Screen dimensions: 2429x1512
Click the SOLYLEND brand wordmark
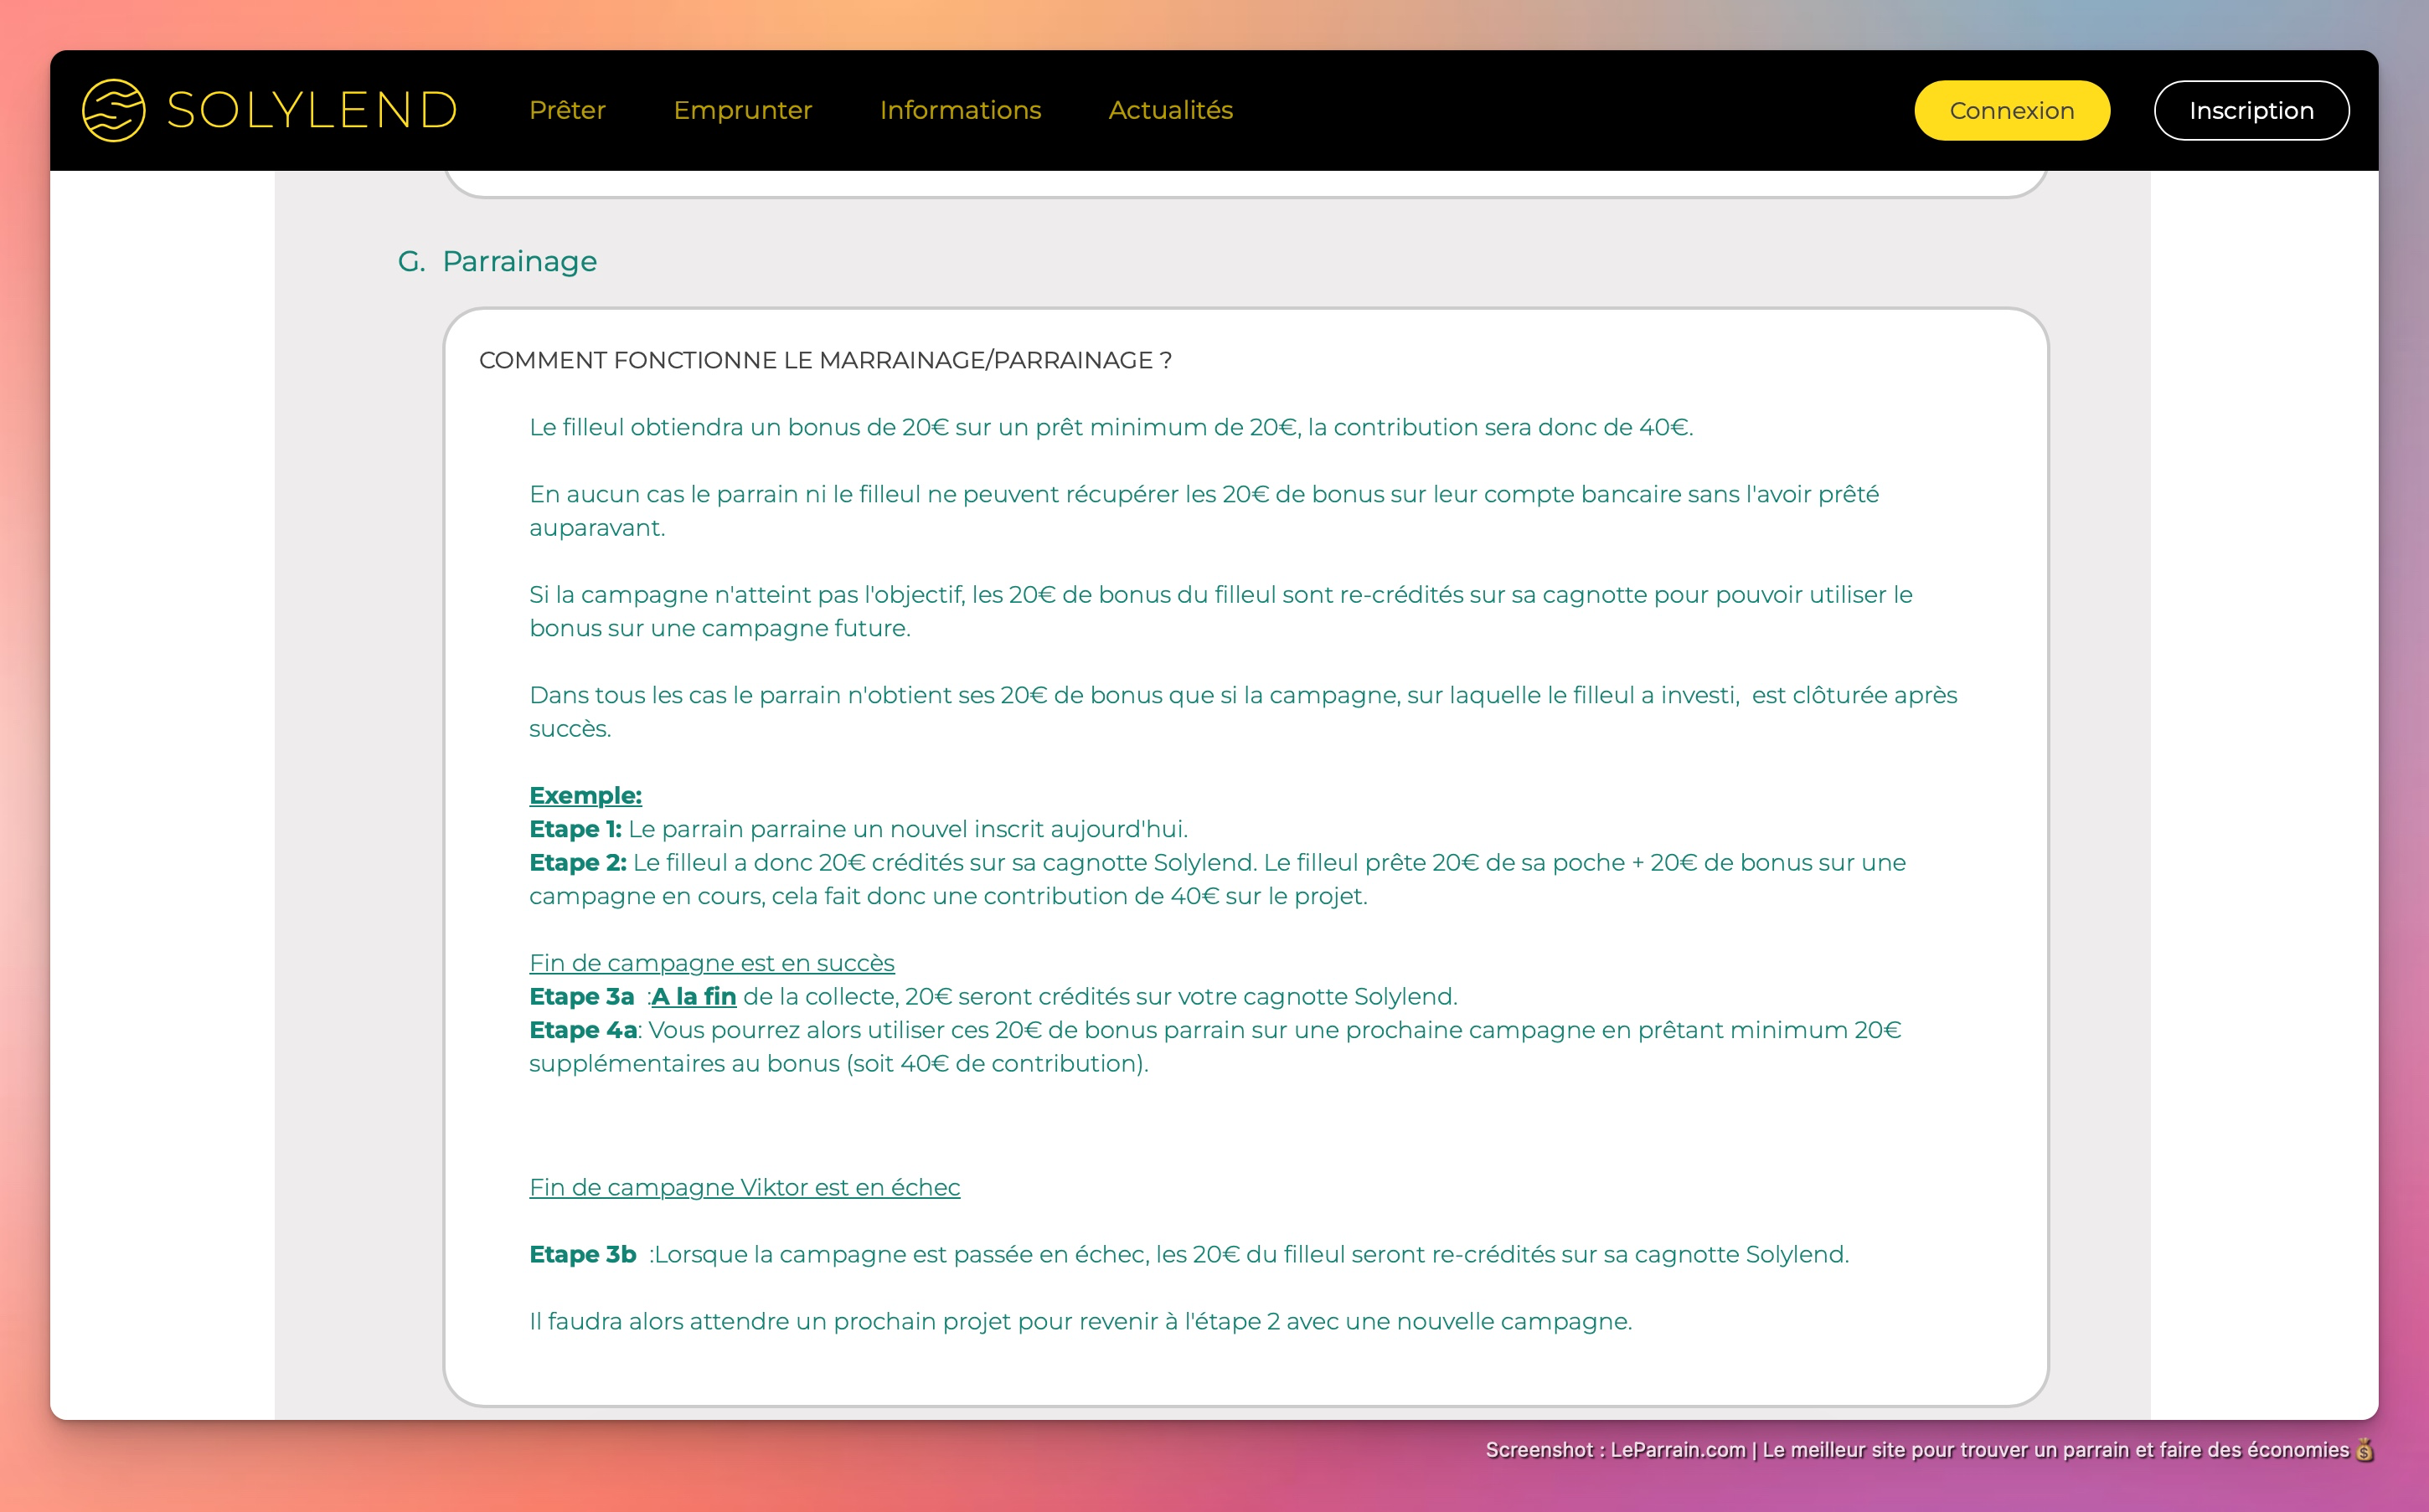click(x=311, y=110)
